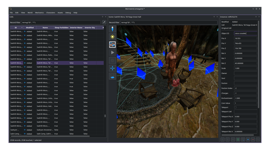Viewport: 270px width, 153px height.
Task: Open the scene element visibility button
Action: pos(113,45)
